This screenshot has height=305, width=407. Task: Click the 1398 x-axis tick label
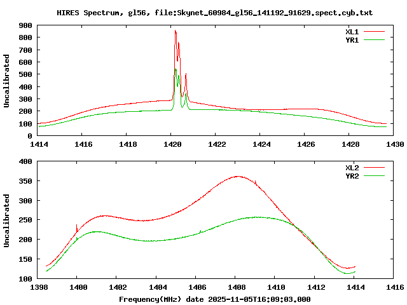coord(39,287)
